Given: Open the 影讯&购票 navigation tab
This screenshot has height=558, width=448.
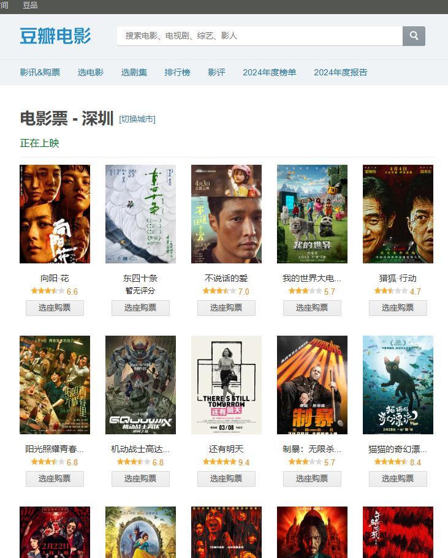Looking at the screenshot, I should click(40, 73).
